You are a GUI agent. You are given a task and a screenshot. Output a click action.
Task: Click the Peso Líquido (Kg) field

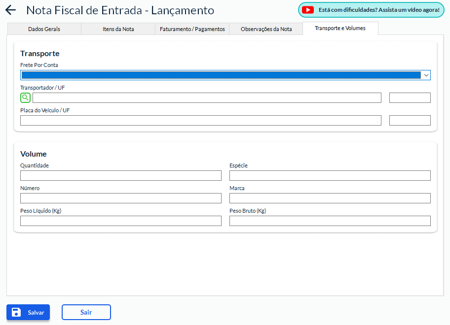(x=120, y=221)
